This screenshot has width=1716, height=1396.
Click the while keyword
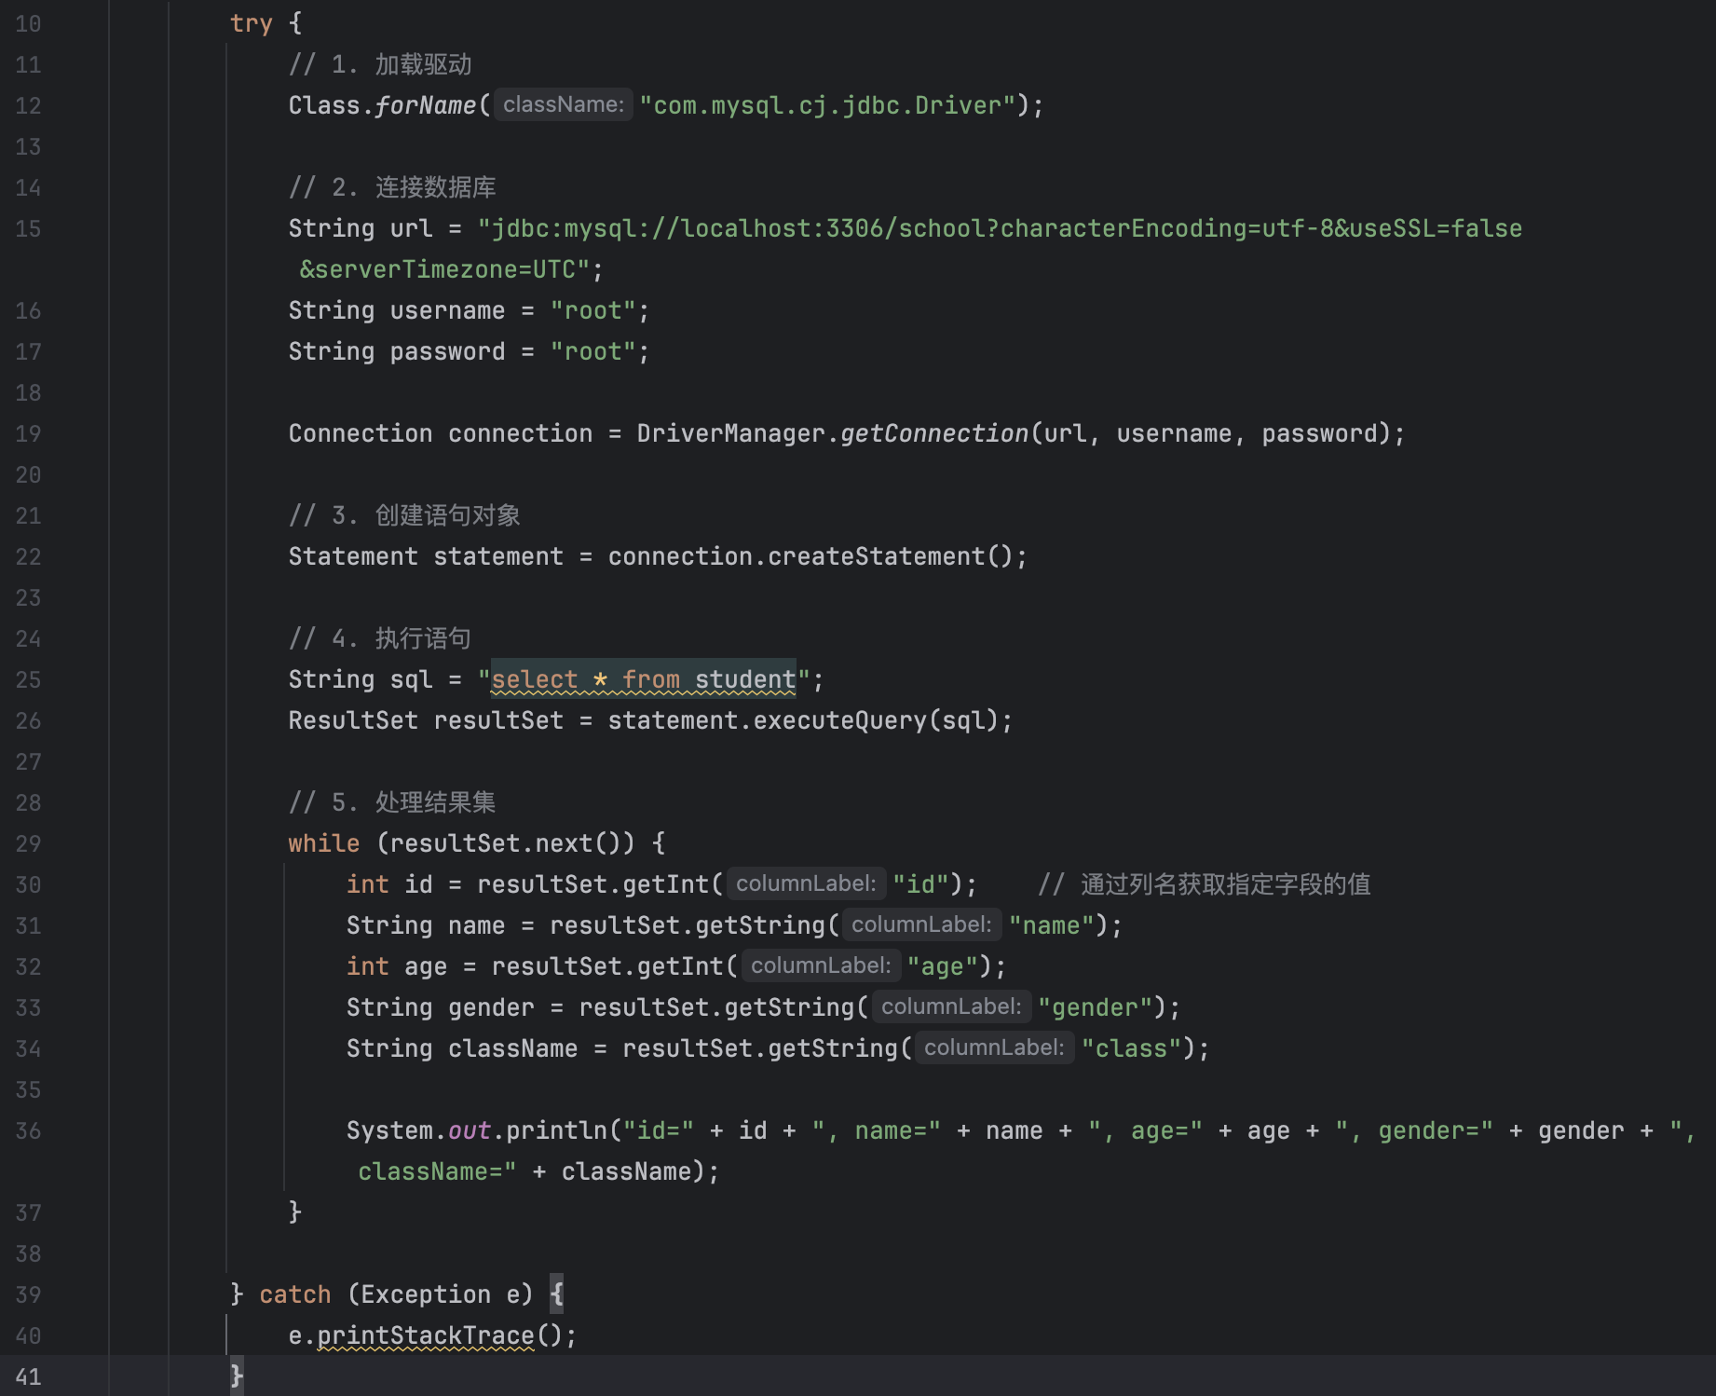point(323,843)
